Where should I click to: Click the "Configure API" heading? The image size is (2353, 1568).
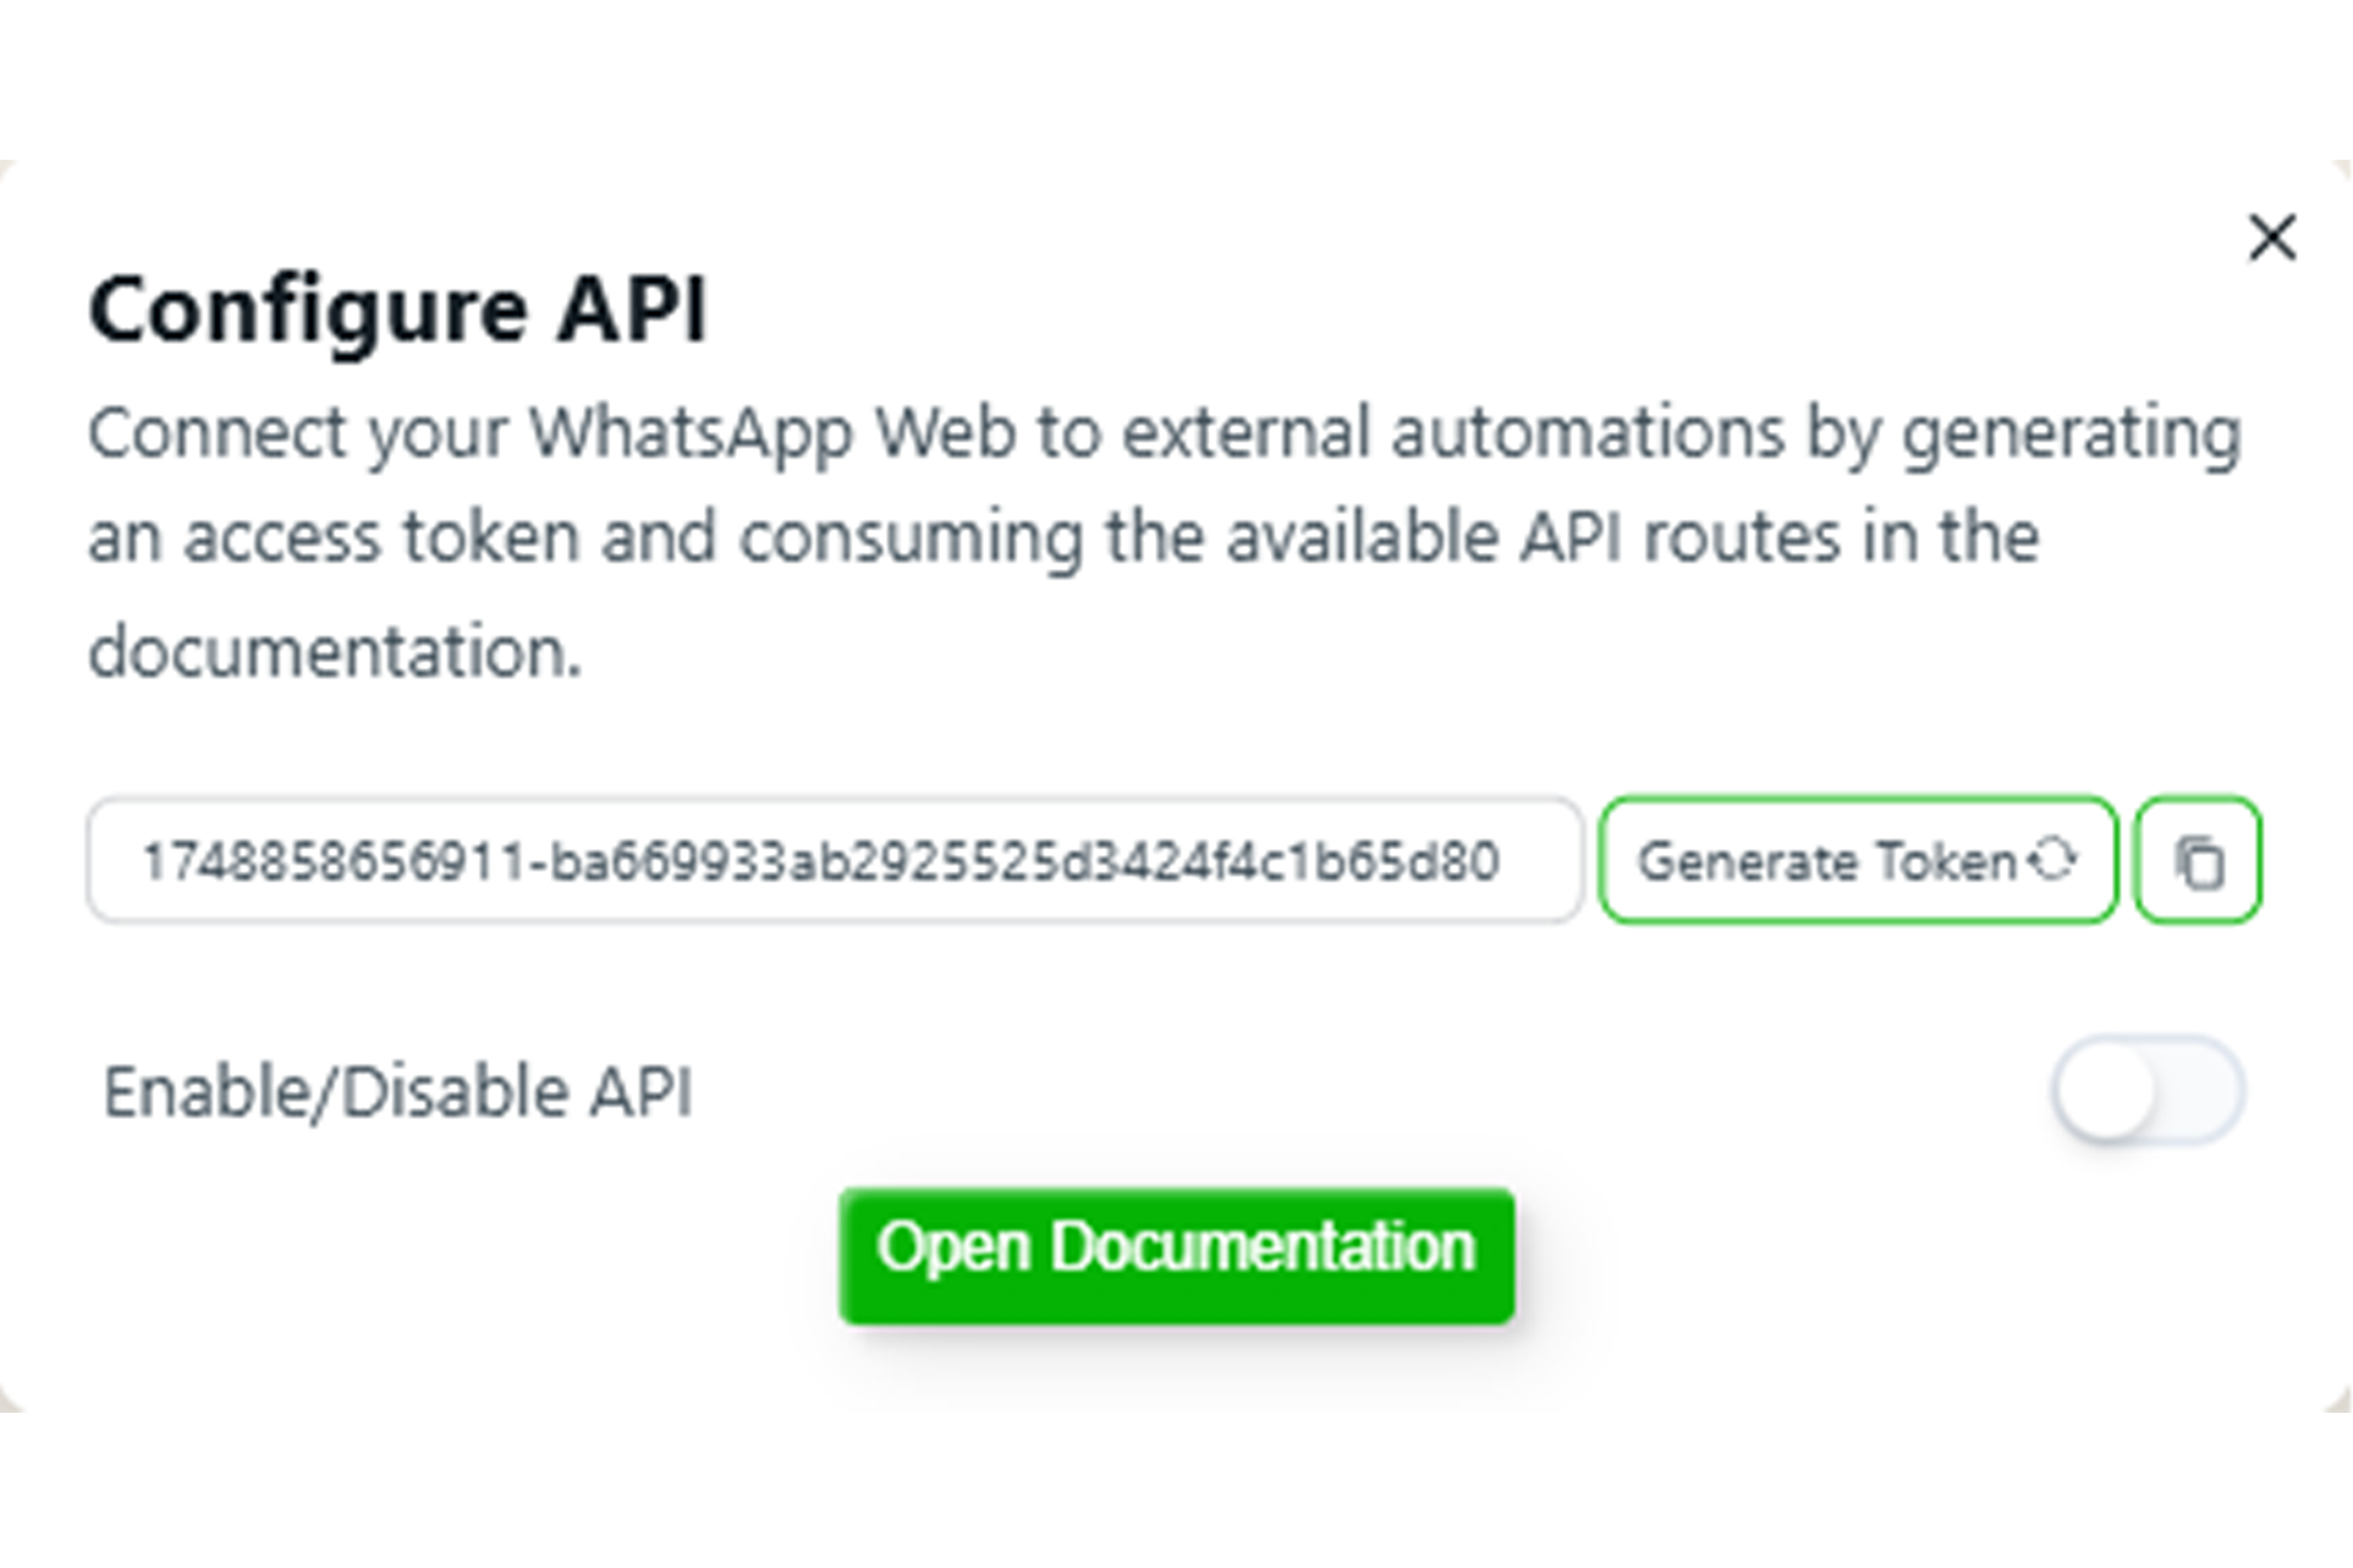(398, 310)
